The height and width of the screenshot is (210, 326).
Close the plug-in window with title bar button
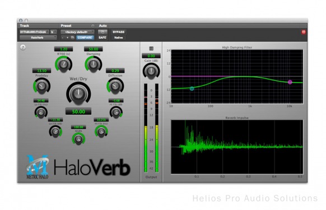click(x=21, y=20)
